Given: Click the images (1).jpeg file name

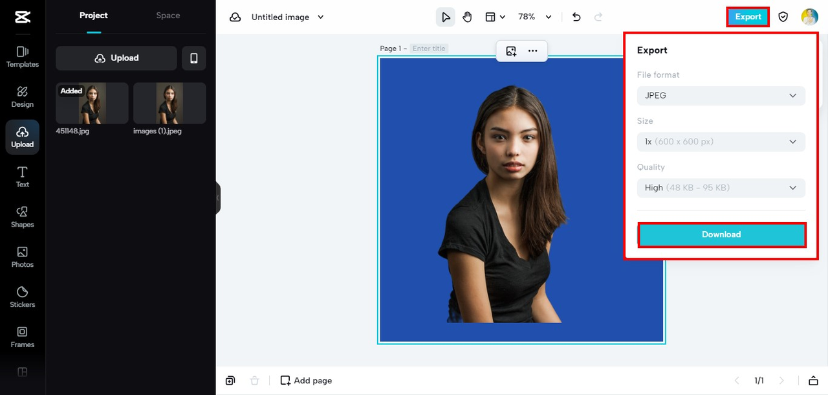Looking at the screenshot, I should click(157, 131).
